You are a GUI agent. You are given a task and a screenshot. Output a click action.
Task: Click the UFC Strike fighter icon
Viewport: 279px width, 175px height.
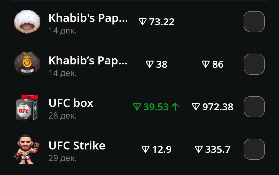(x=27, y=149)
